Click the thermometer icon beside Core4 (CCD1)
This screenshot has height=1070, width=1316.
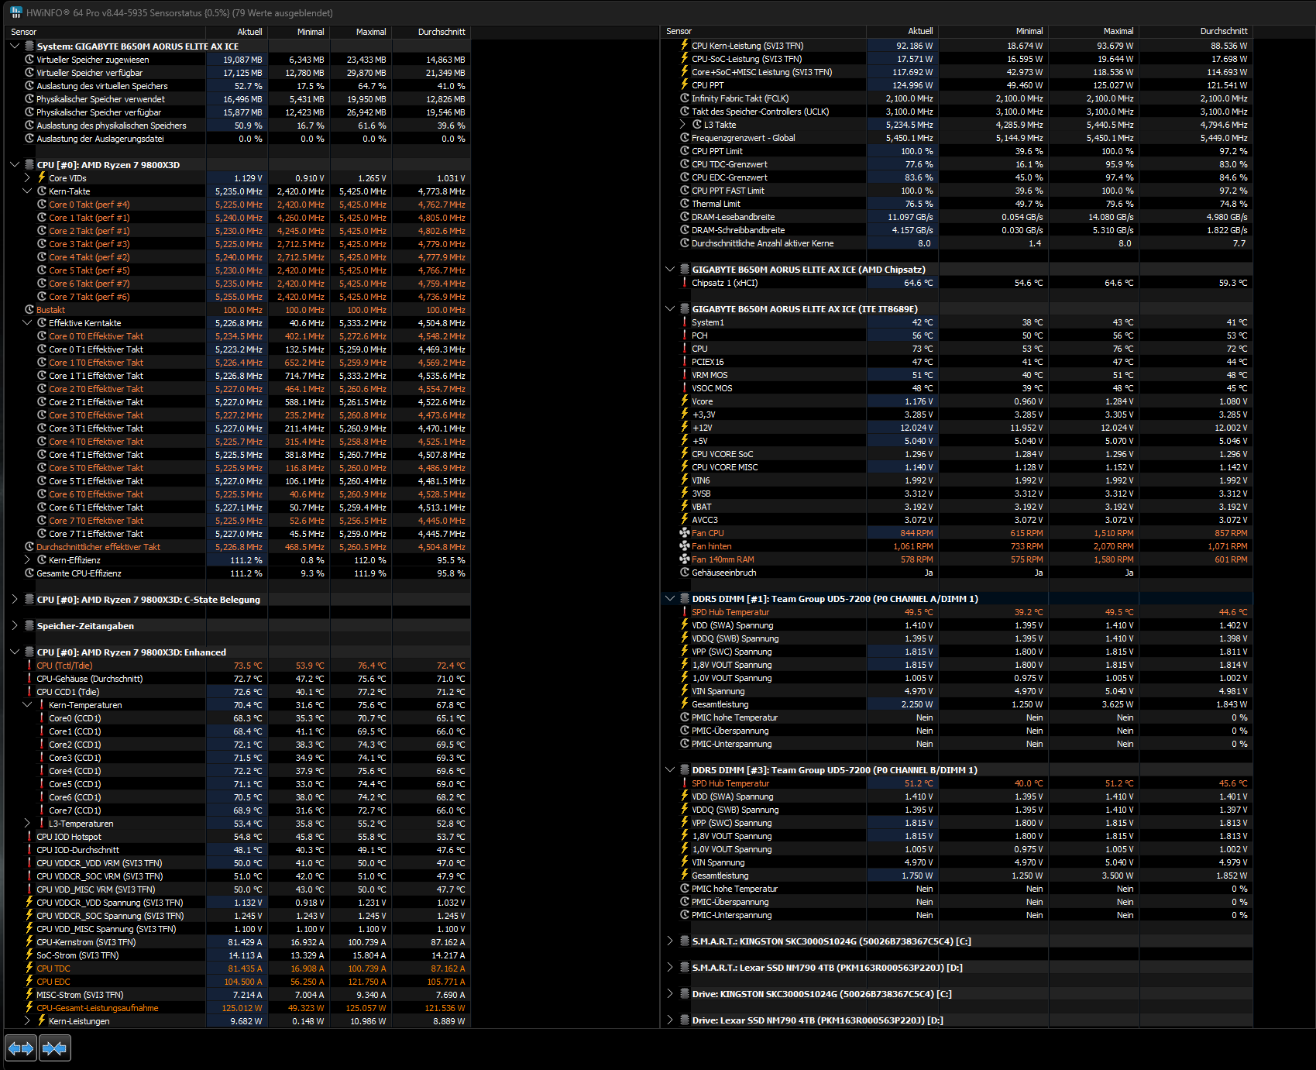[x=42, y=771]
